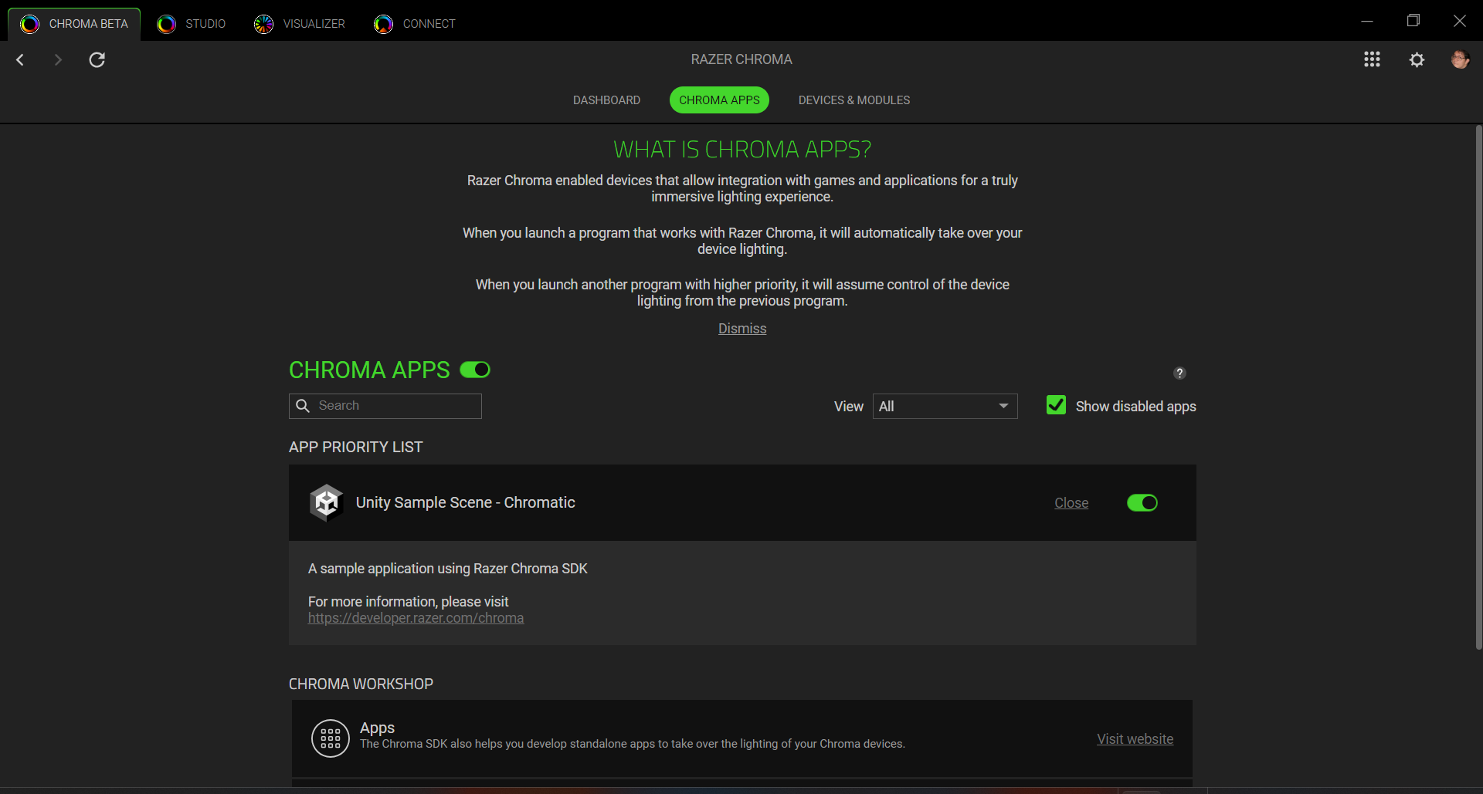Open the Visit website link
Screen dimensions: 1483x794
(x=1135, y=739)
